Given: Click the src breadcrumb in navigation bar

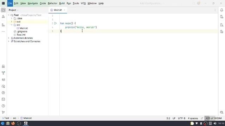Looking at the screenshot, I should [x=15, y=118].
